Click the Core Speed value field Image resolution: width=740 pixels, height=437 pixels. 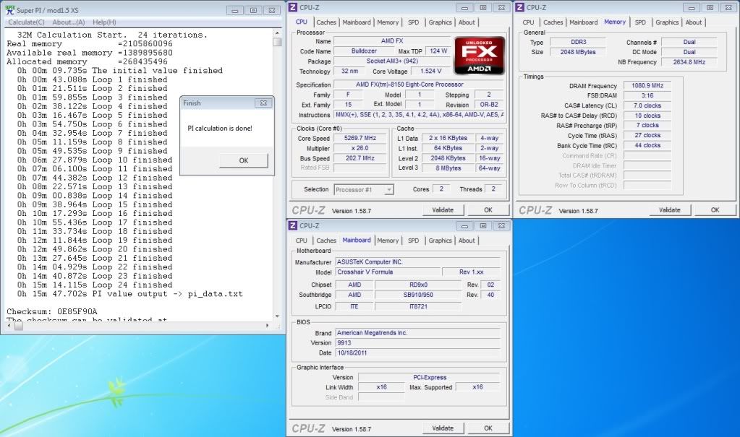point(362,138)
